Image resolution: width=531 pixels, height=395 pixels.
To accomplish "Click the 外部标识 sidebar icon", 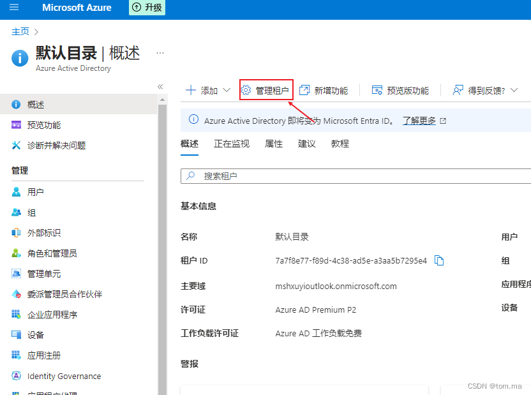I will 16,232.
